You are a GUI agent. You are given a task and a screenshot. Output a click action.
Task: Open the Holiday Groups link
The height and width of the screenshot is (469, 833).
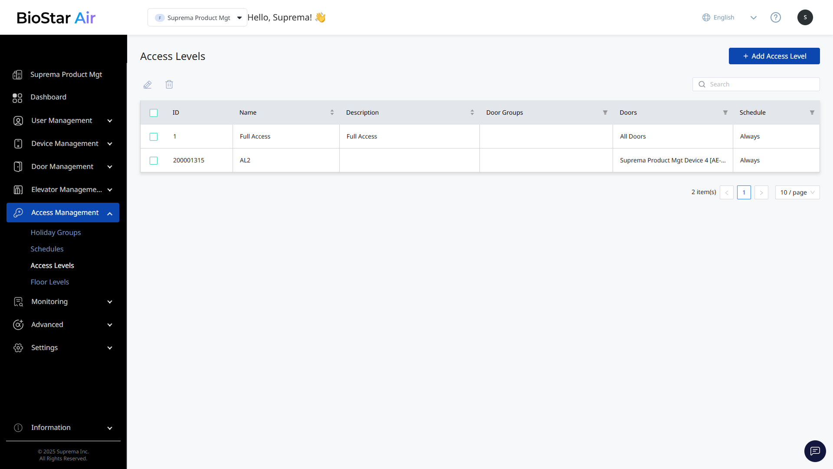tap(56, 232)
